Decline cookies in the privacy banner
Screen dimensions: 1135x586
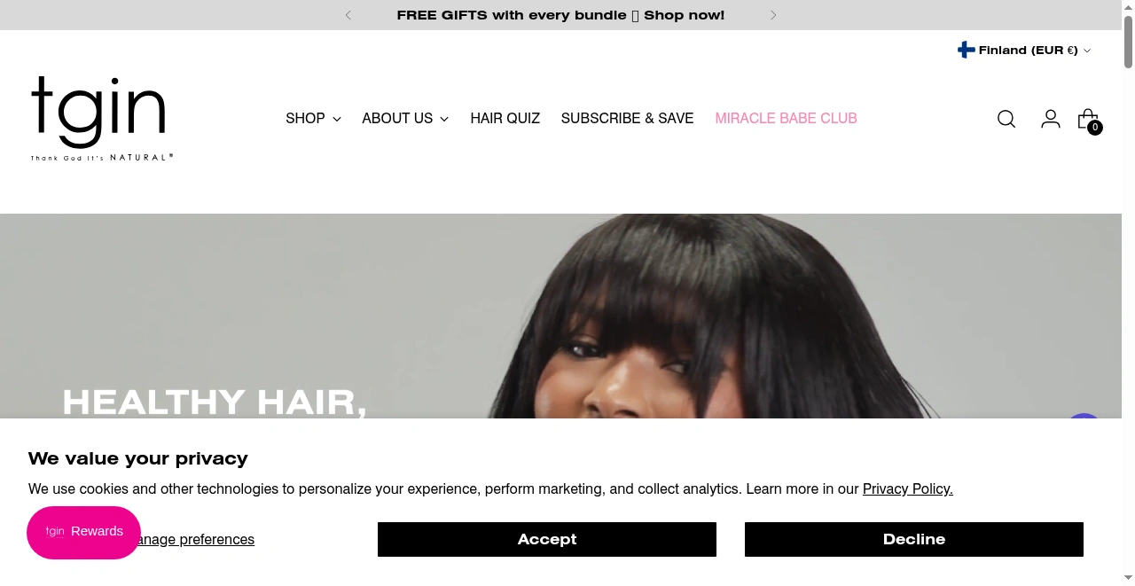tap(914, 540)
